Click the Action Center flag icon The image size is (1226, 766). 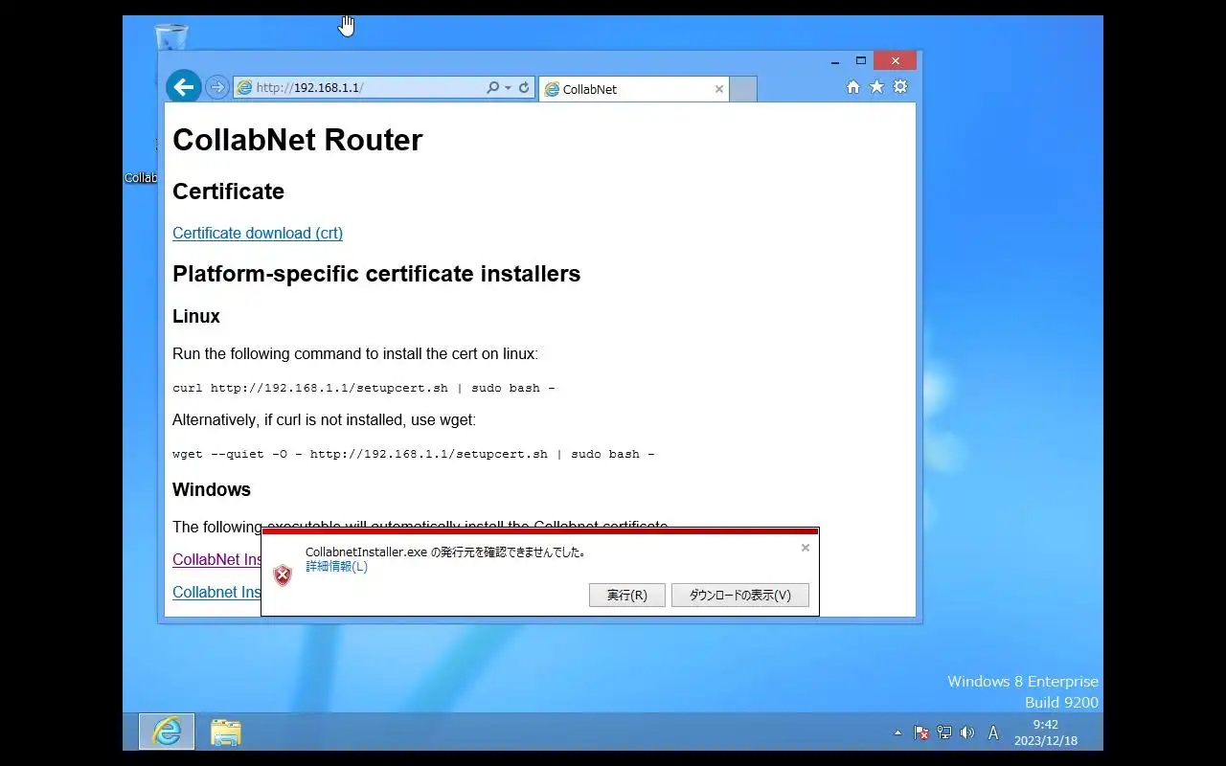click(921, 732)
